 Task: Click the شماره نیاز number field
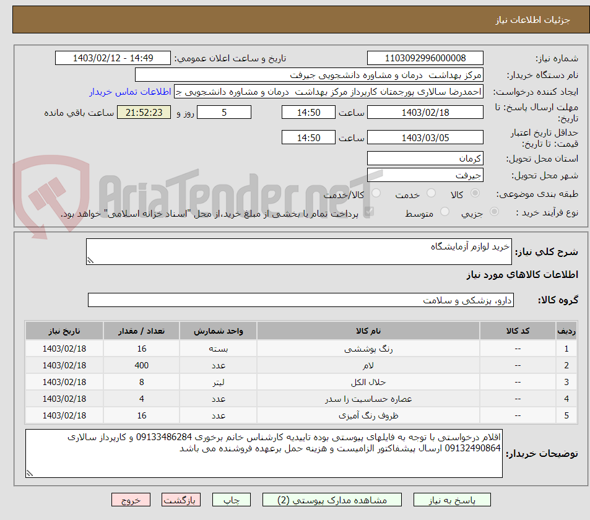[425, 58]
